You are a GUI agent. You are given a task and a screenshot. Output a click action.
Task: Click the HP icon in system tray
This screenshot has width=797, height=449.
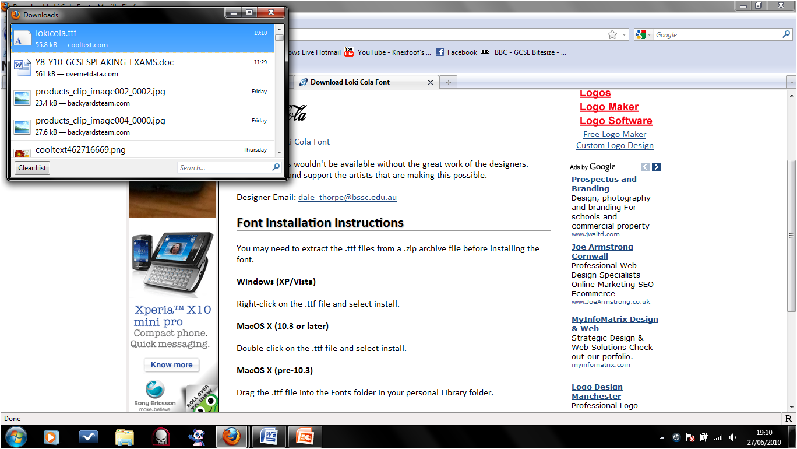pyautogui.click(x=676, y=437)
